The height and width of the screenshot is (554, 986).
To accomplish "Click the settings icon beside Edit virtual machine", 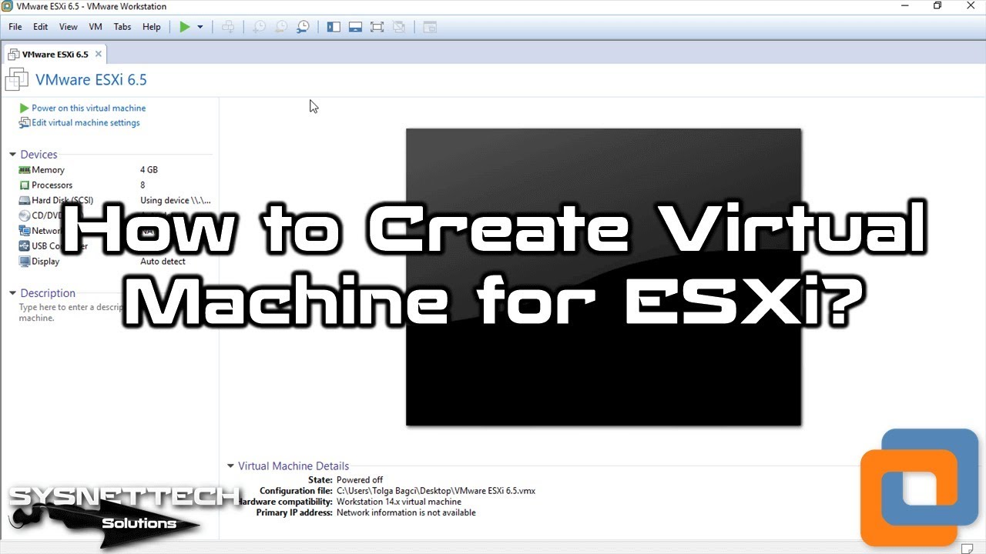I will pyautogui.click(x=24, y=123).
